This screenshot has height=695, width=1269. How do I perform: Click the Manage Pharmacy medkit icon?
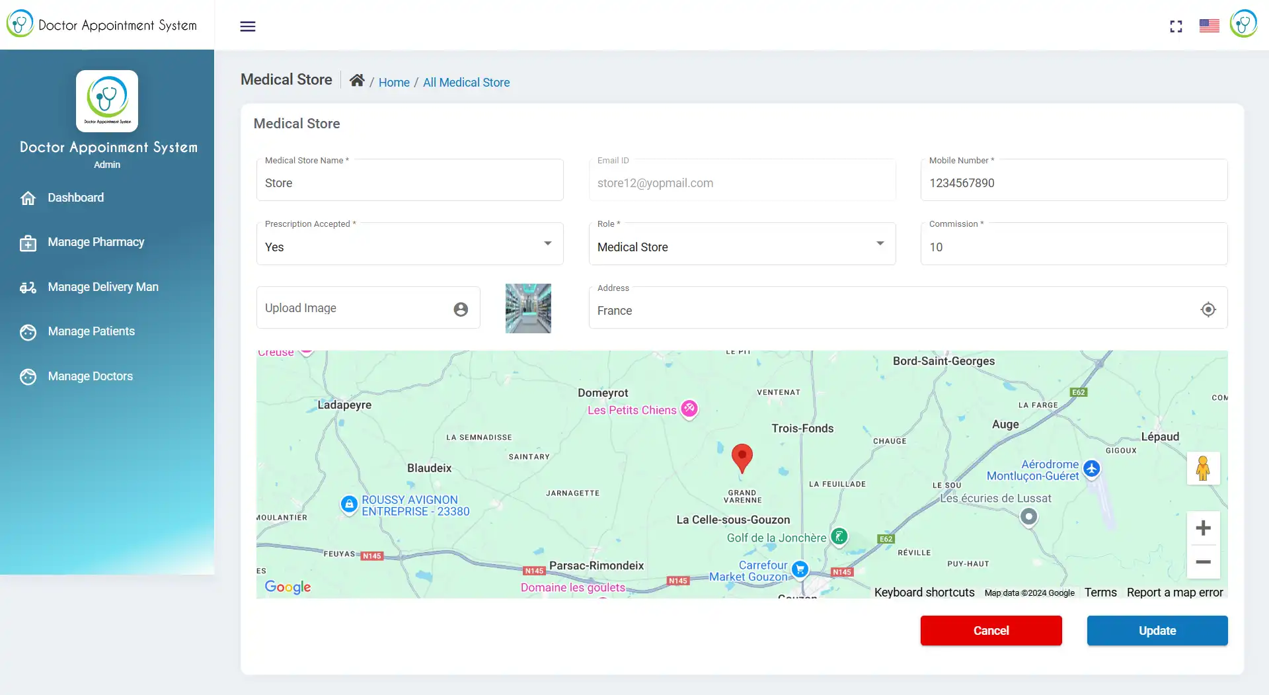pyautogui.click(x=28, y=243)
